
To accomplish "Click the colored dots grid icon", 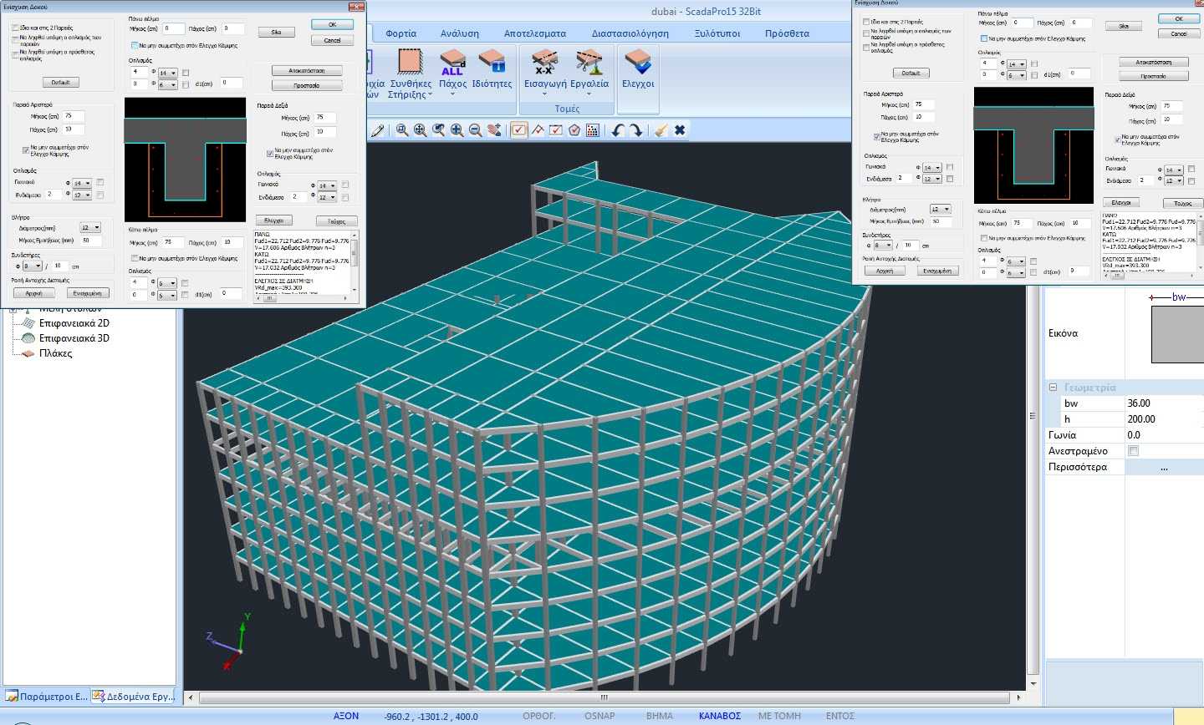I will click(593, 130).
